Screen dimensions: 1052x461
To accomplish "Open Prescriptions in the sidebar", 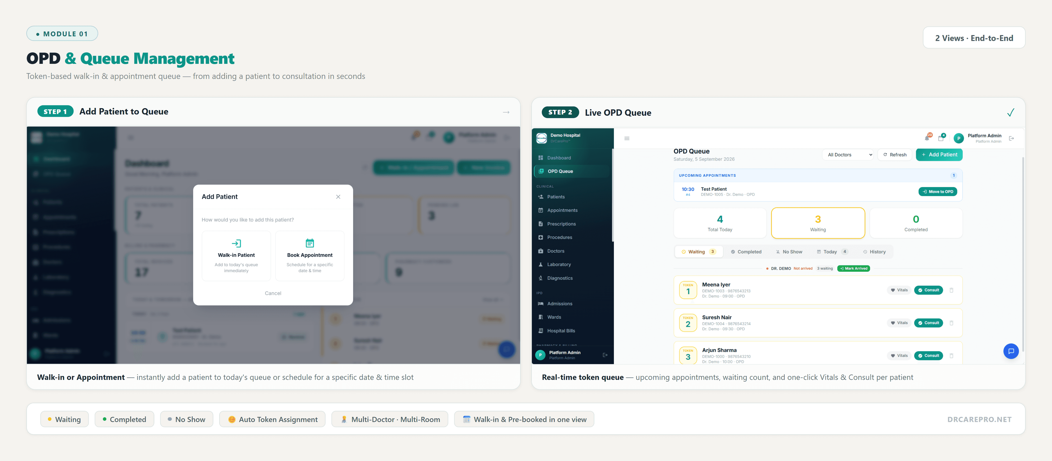I will [572, 224].
